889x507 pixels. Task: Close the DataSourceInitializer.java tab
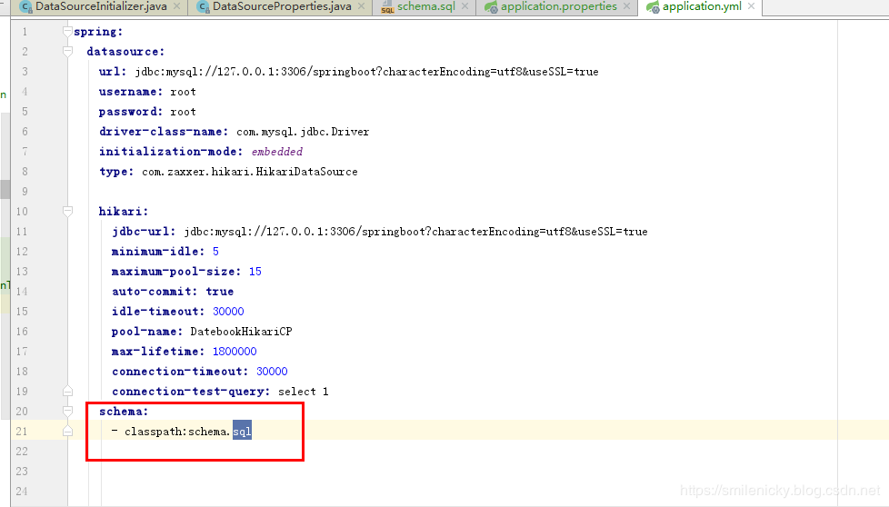click(177, 6)
